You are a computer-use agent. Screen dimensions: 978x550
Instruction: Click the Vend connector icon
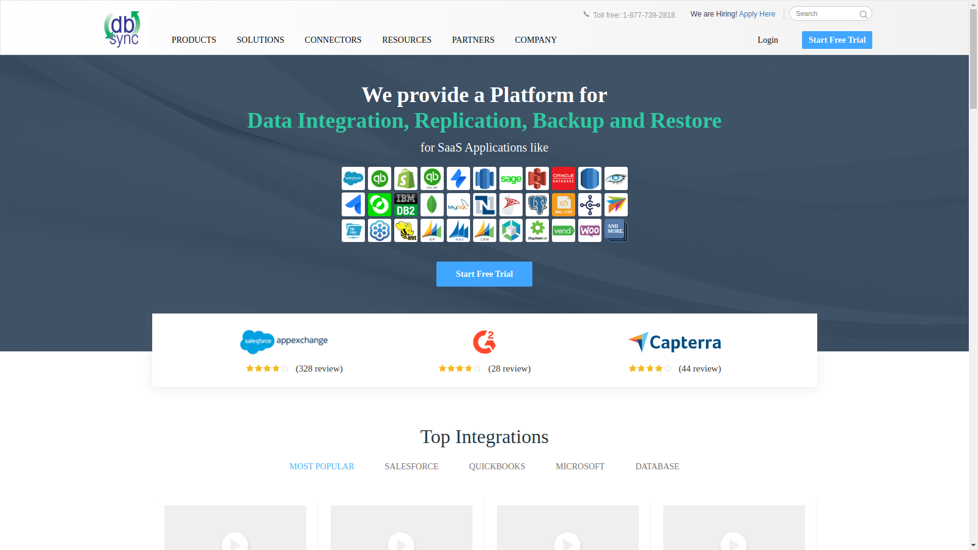click(x=564, y=230)
